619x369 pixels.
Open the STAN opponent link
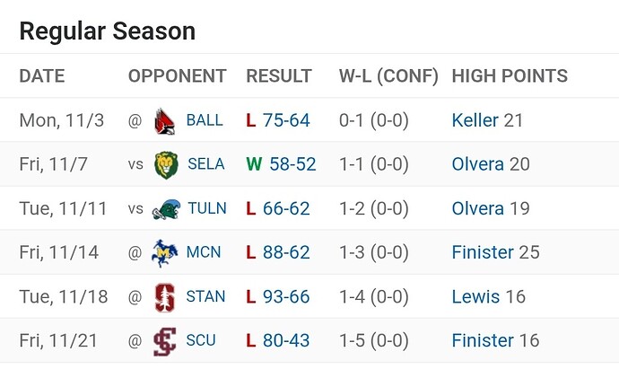205,296
